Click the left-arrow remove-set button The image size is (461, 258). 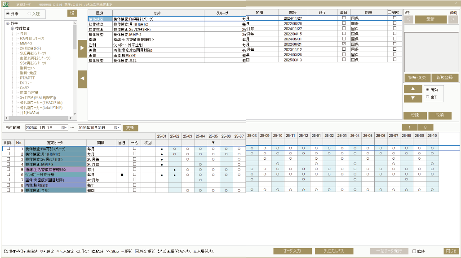[x=82, y=79]
